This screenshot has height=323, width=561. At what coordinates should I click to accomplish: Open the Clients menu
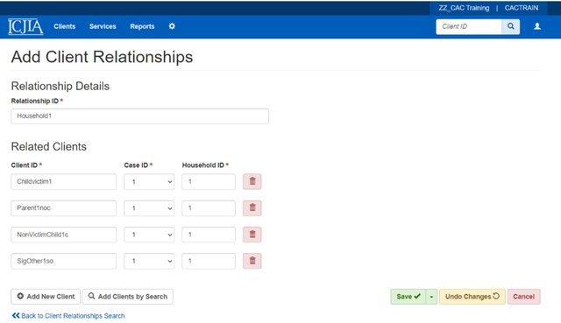(x=64, y=26)
